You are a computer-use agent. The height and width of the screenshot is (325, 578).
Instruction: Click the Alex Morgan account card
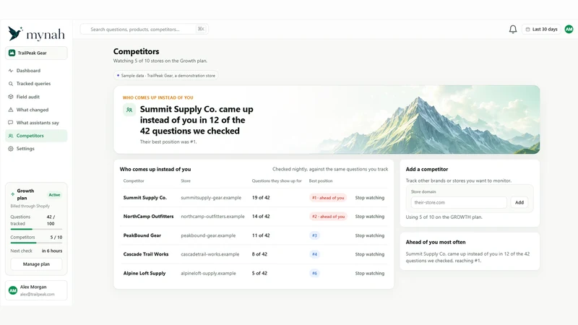point(36,290)
